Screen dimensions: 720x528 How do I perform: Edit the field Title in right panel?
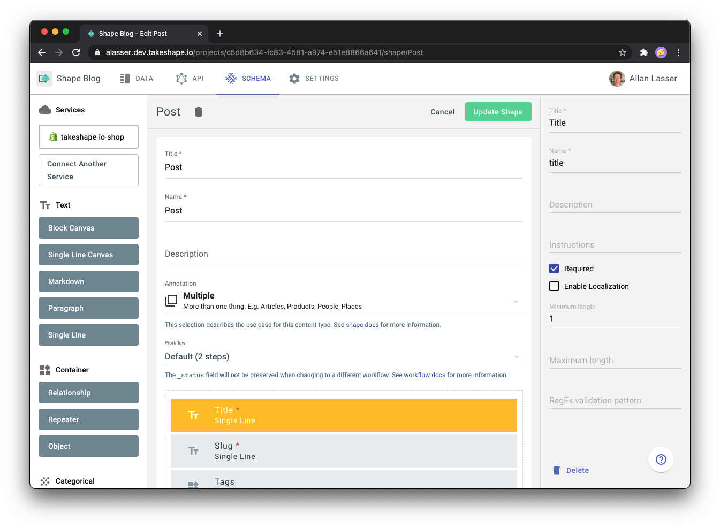tap(615, 123)
